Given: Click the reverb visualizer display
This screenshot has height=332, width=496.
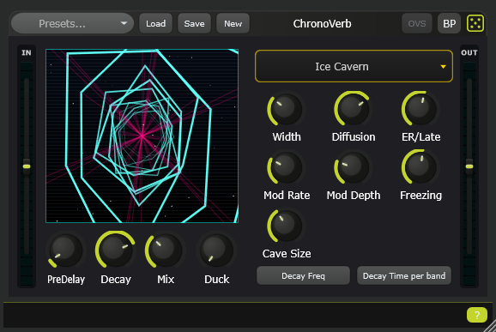Looking at the screenshot, I should (142, 136).
